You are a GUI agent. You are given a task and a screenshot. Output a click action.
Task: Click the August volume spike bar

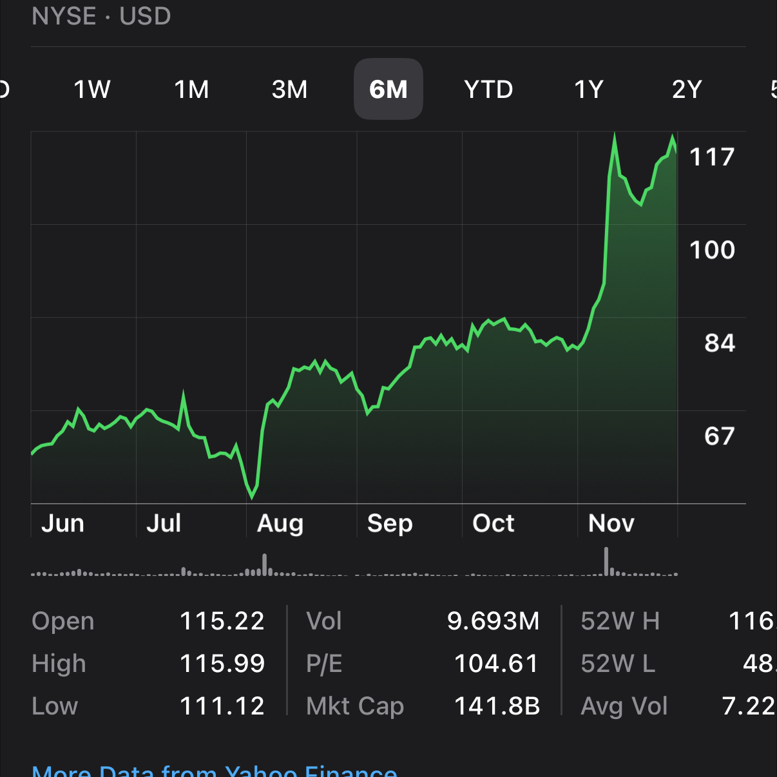(264, 564)
